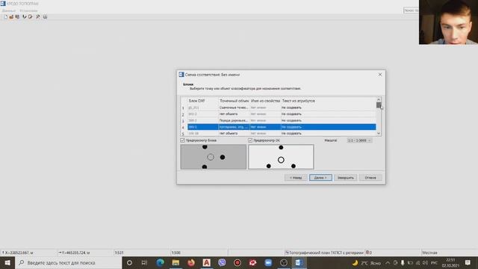Open Zoom from the taskbar
This screenshot has height=269, width=478.
tap(268, 262)
